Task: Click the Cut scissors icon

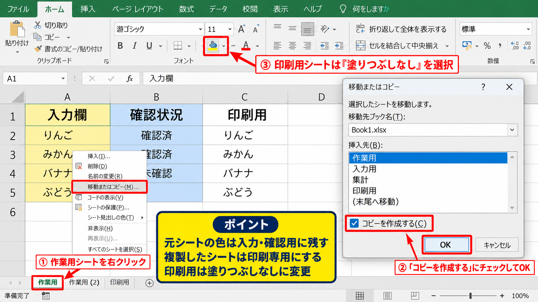Action: pos(38,25)
